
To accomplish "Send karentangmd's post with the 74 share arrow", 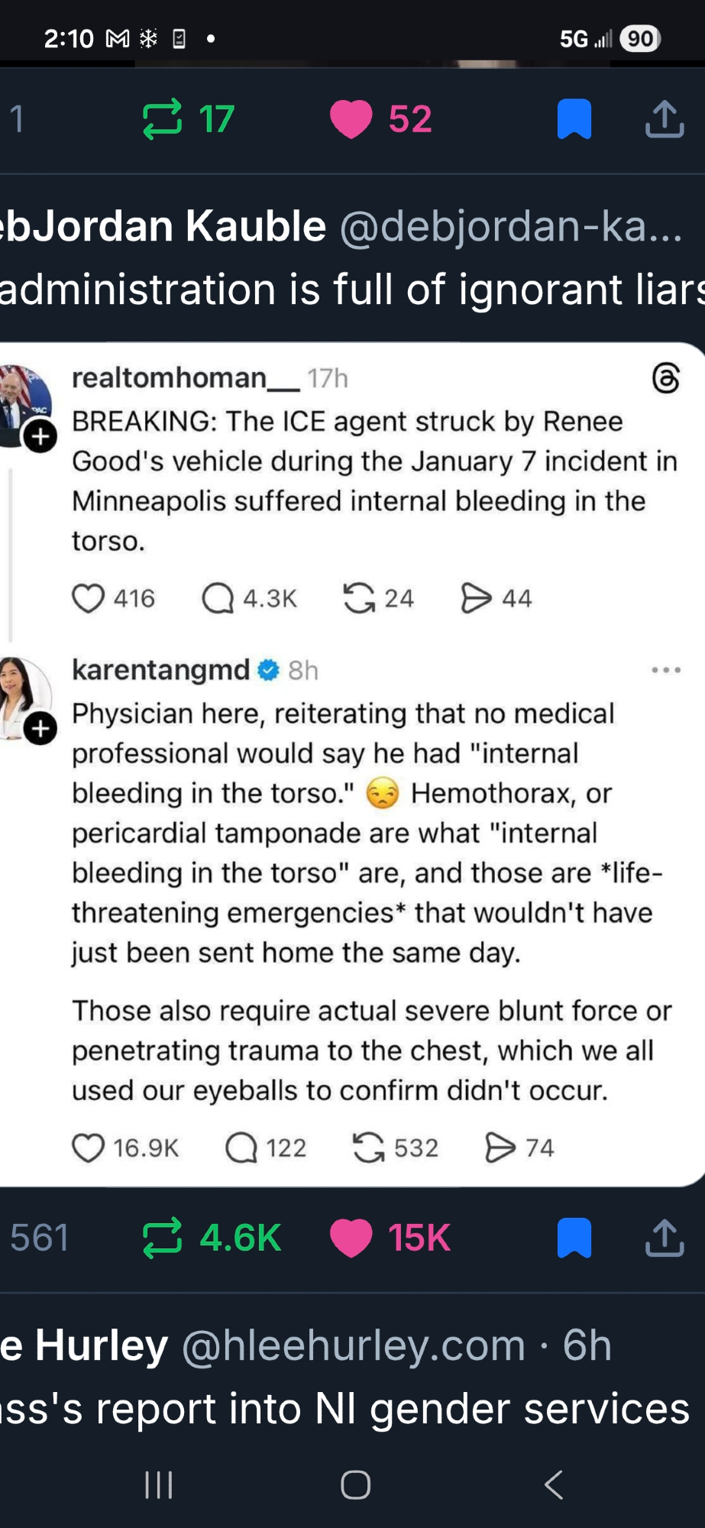I will pos(500,1148).
